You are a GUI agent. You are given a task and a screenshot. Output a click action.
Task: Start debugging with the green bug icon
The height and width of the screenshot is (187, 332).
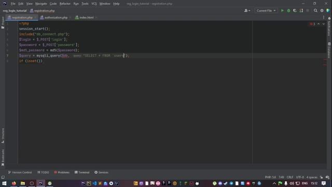pos(288,10)
